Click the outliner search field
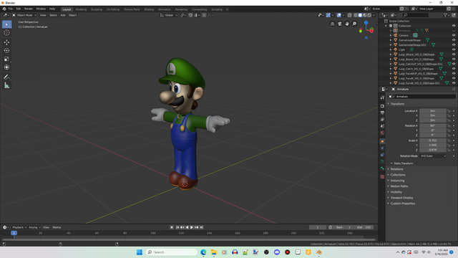Viewport: 458px width, 258px height. pos(416,15)
